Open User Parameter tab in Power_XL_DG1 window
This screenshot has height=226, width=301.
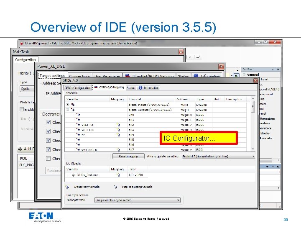[107, 76]
